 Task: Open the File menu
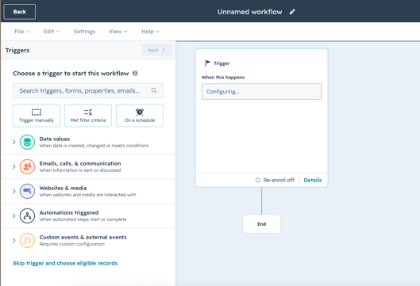(22, 32)
